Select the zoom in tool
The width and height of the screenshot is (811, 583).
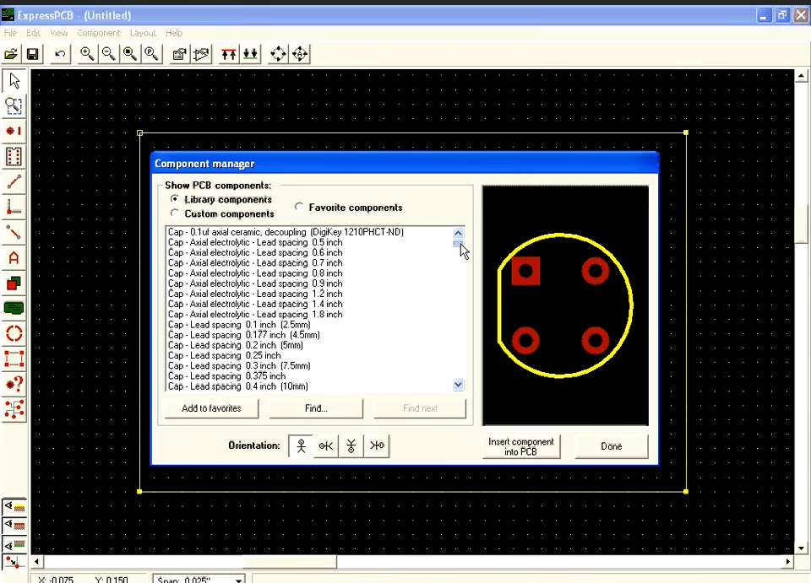(87, 53)
